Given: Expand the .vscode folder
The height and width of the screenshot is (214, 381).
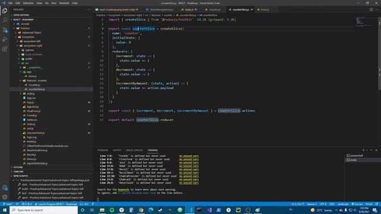Looking at the screenshot, I should click(25, 24).
